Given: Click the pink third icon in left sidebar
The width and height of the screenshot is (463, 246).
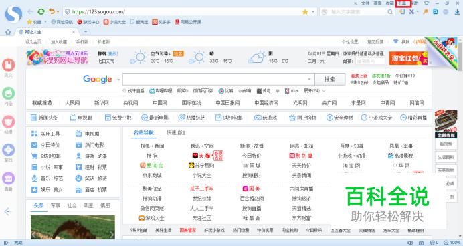Looking at the screenshot, I should click(x=9, y=122).
